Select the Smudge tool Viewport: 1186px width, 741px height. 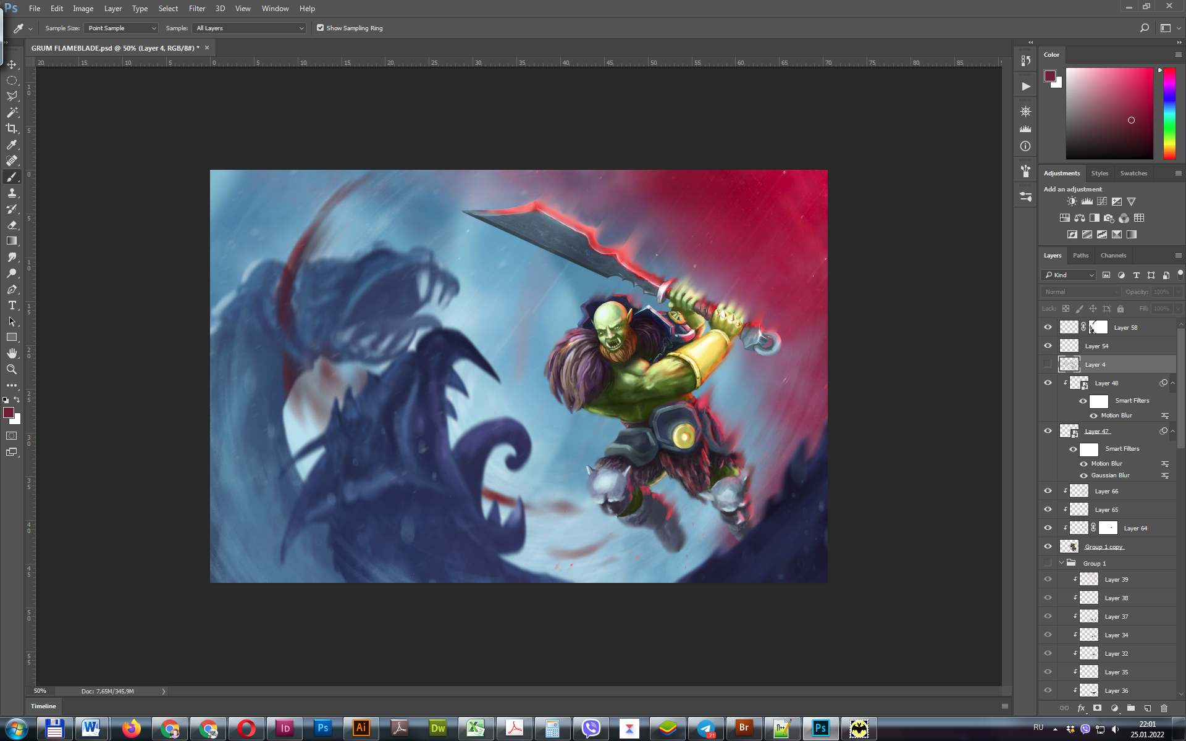(12, 257)
